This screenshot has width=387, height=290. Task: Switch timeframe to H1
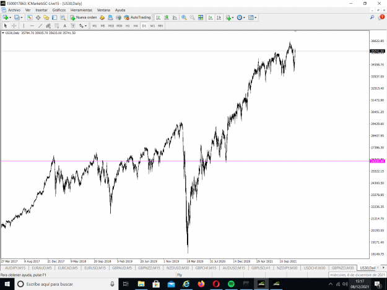[128, 25]
